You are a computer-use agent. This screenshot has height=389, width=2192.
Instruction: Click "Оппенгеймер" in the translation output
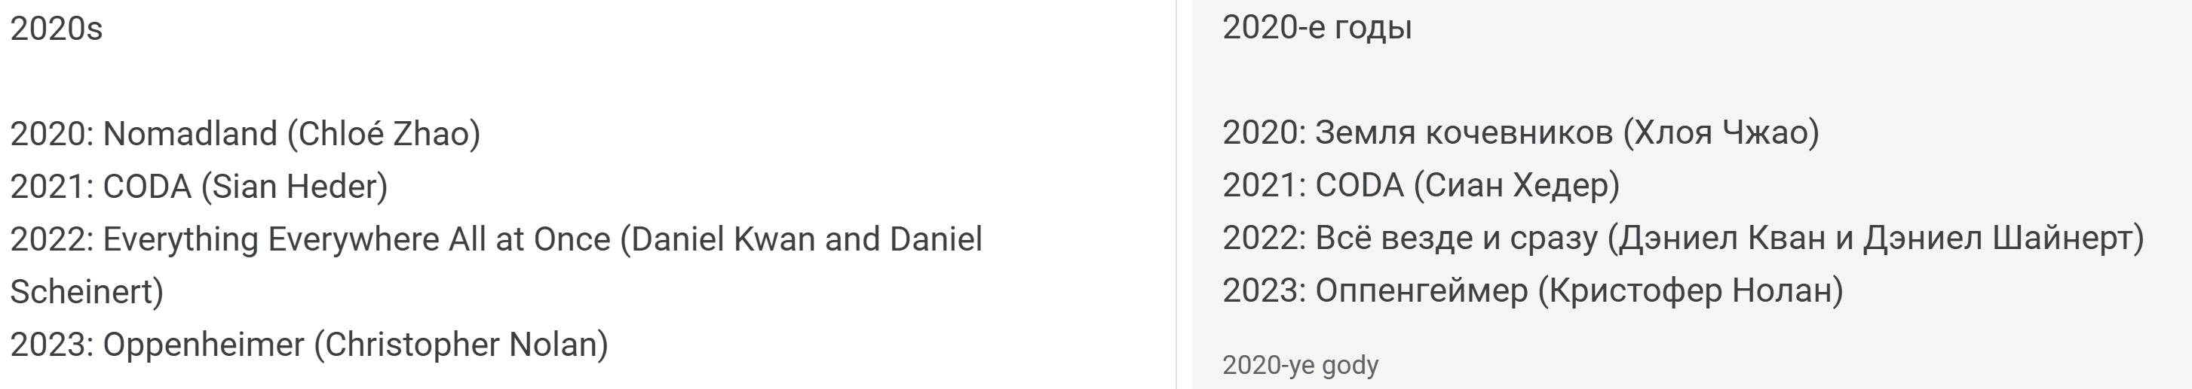click(x=1421, y=291)
